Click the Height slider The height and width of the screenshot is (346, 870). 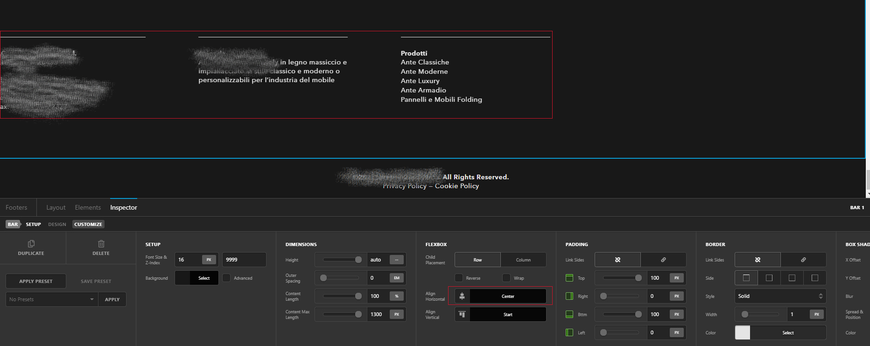click(x=341, y=260)
